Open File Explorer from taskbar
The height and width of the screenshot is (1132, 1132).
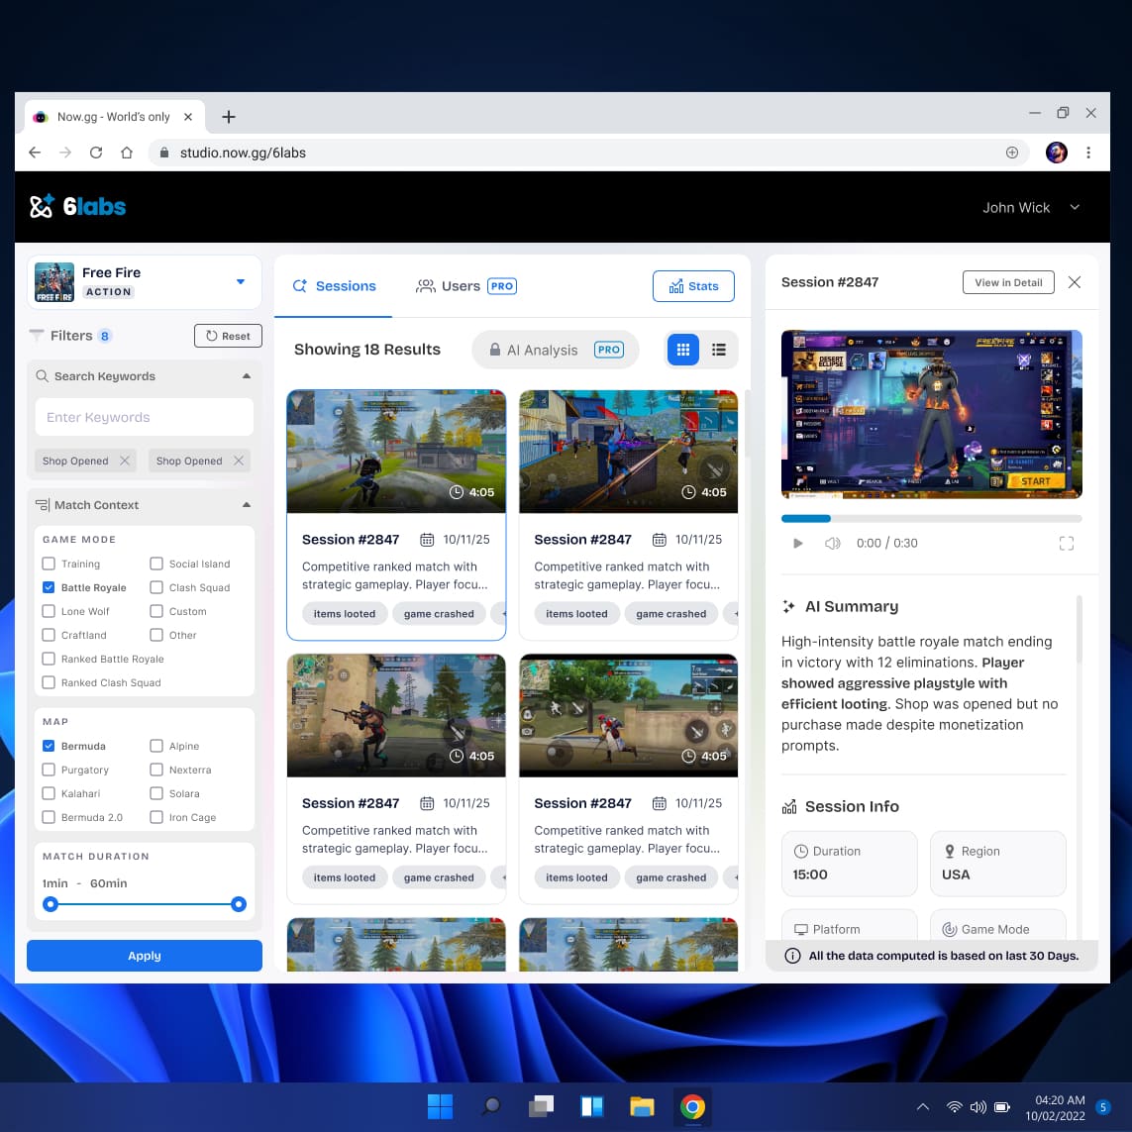point(642,1106)
